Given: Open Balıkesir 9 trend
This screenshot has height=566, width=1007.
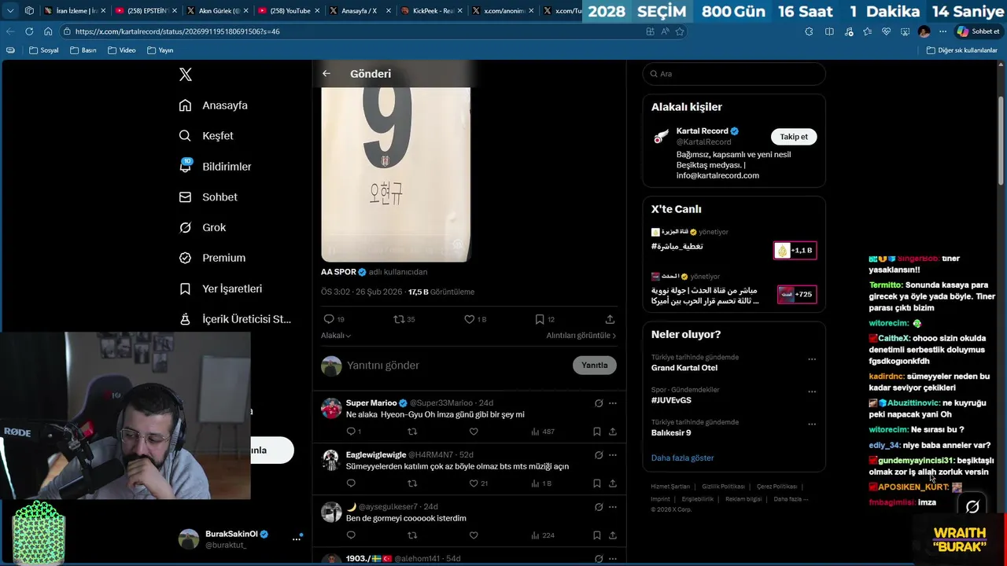Looking at the screenshot, I should tap(671, 432).
